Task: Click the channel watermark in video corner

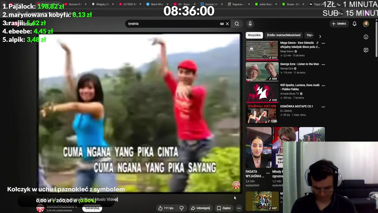Action: pos(236,185)
